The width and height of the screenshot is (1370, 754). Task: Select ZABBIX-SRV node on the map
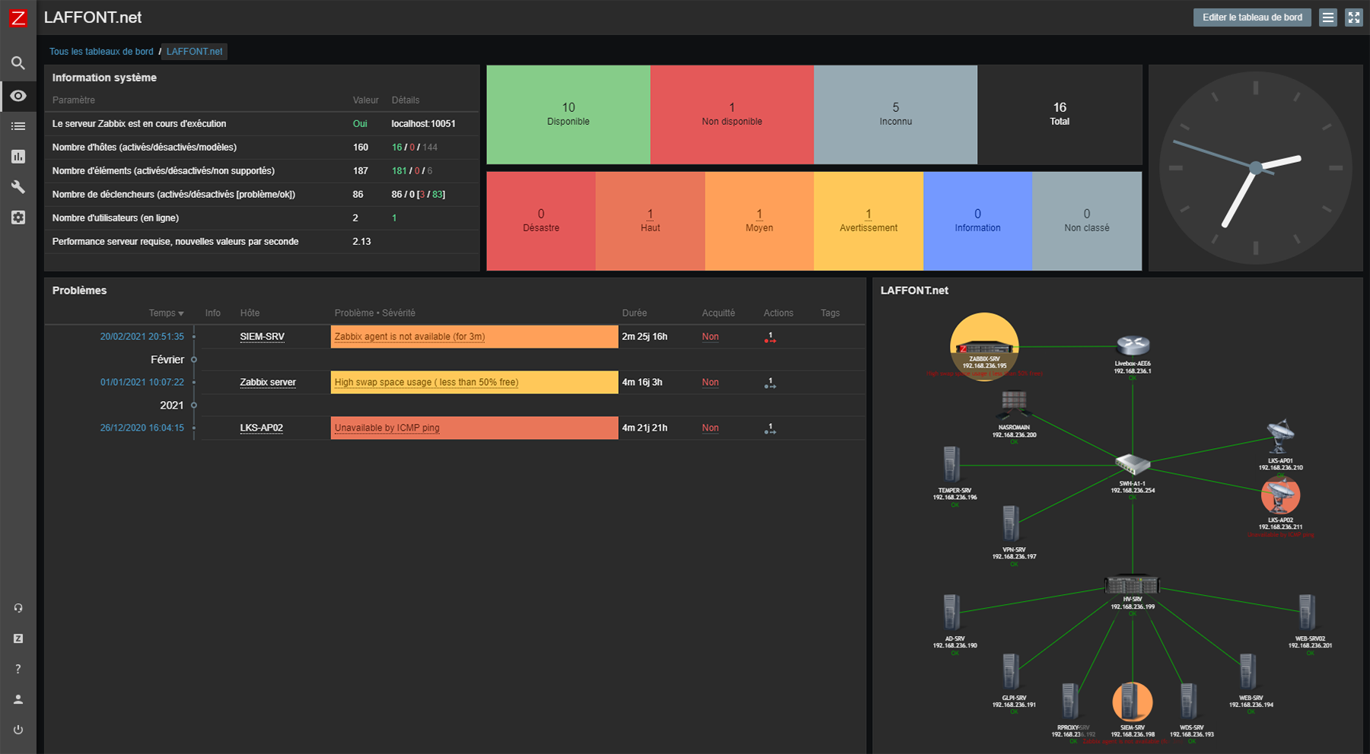pos(984,347)
